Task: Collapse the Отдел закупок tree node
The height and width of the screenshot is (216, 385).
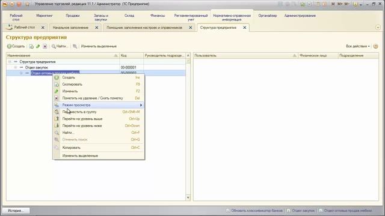Action: point(15,67)
